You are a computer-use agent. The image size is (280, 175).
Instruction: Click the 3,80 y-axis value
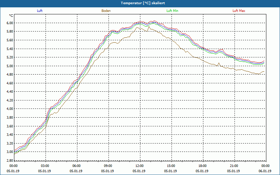coord(10,118)
